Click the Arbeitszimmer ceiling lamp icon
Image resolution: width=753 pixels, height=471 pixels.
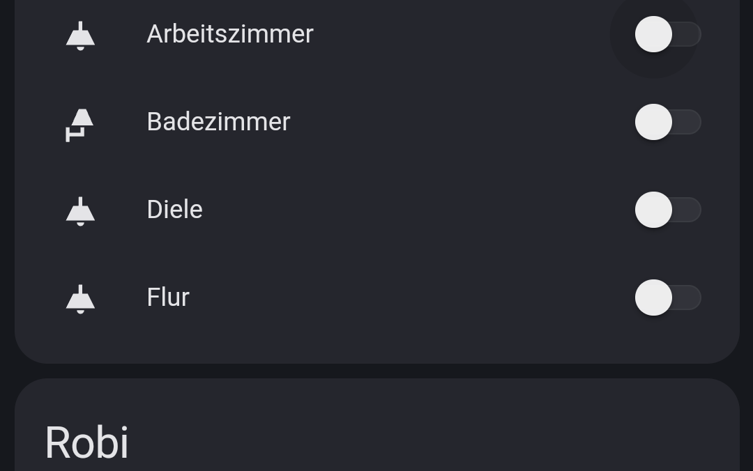click(80, 35)
